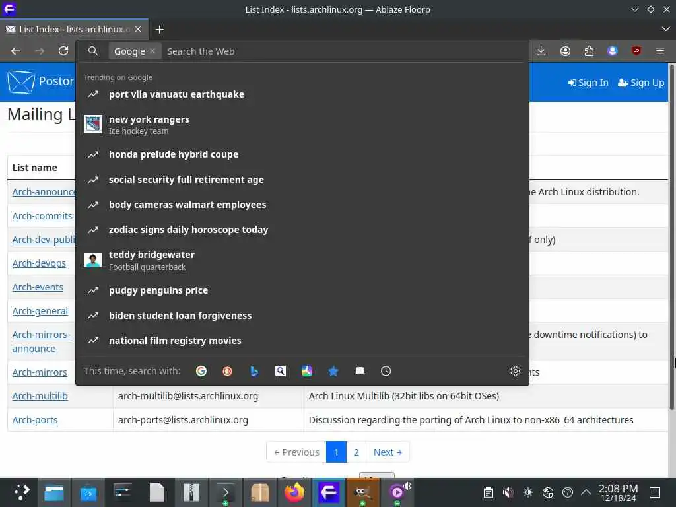Viewport: 676px width, 507px height.
Task: Pick the colorful-square search engine icon
Action: pyautogui.click(x=306, y=371)
